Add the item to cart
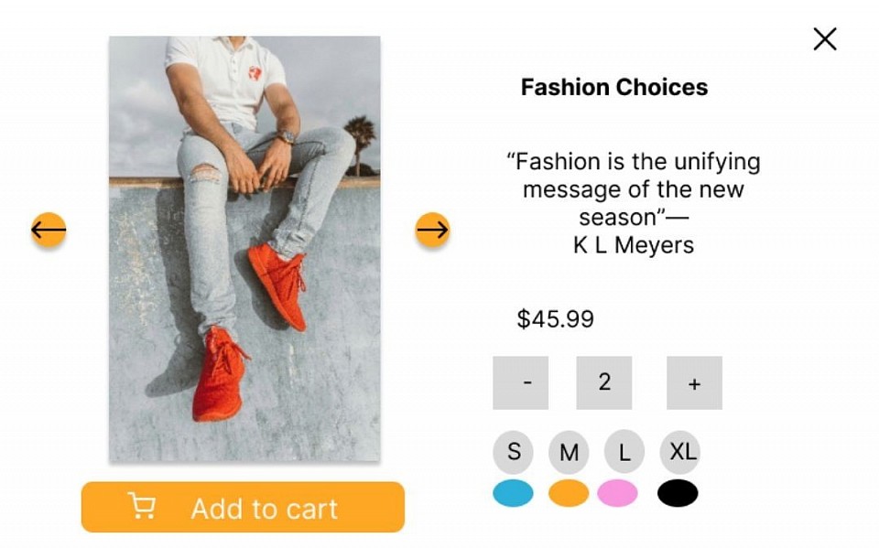 click(243, 507)
